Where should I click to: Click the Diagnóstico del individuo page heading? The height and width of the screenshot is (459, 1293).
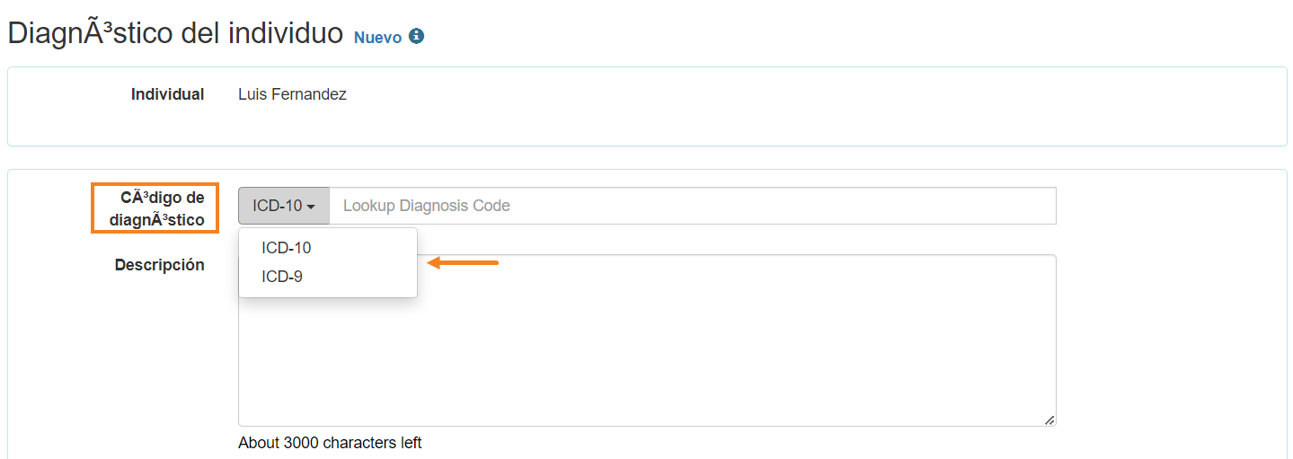click(175, 33)
